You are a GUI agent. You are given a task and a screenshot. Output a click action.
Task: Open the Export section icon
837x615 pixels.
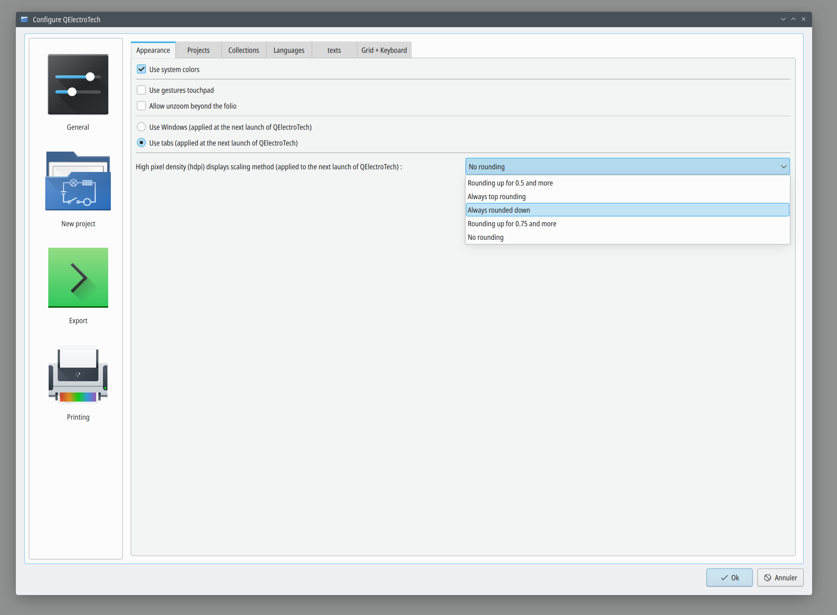coord(78,278)
